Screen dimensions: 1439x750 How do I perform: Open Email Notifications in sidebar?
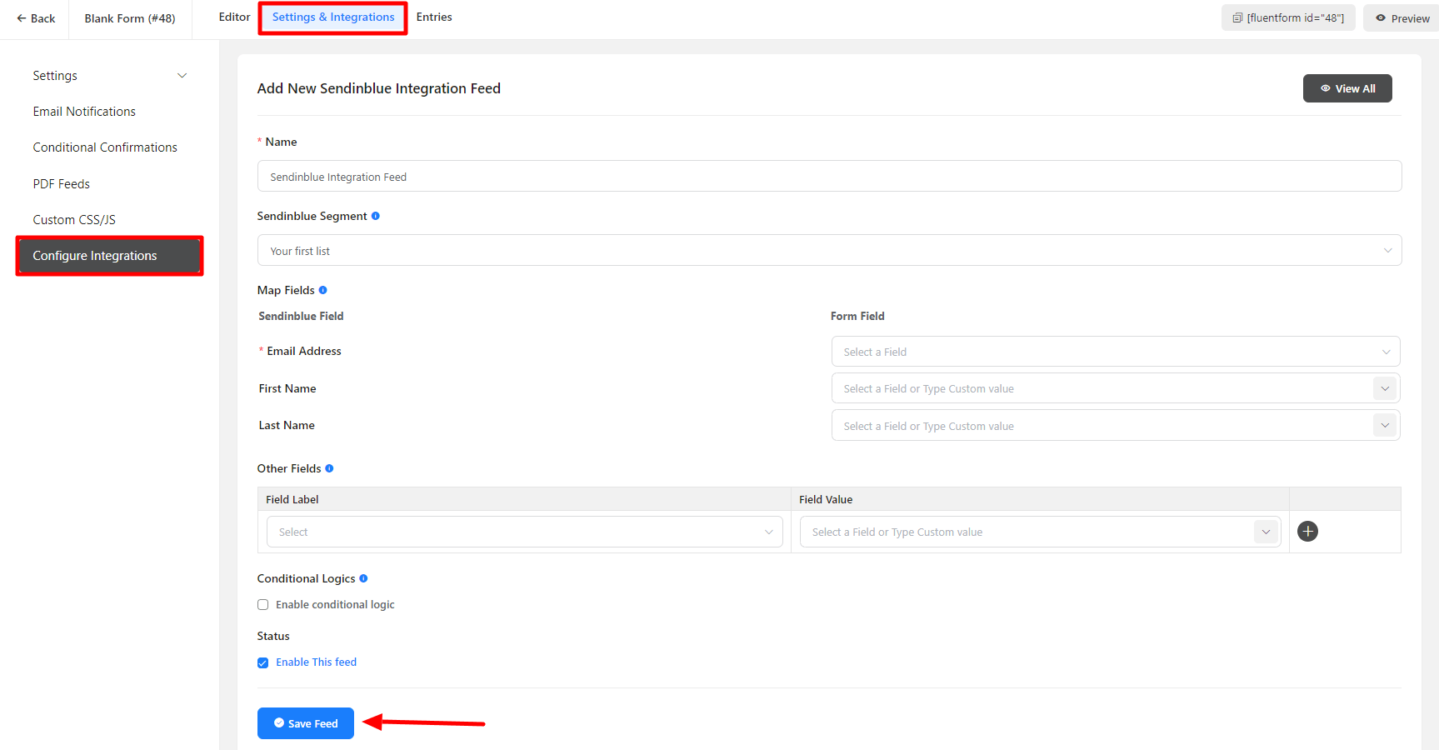point(84,112)
